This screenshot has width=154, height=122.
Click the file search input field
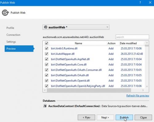pyautogui.click(x=132, y=37)
